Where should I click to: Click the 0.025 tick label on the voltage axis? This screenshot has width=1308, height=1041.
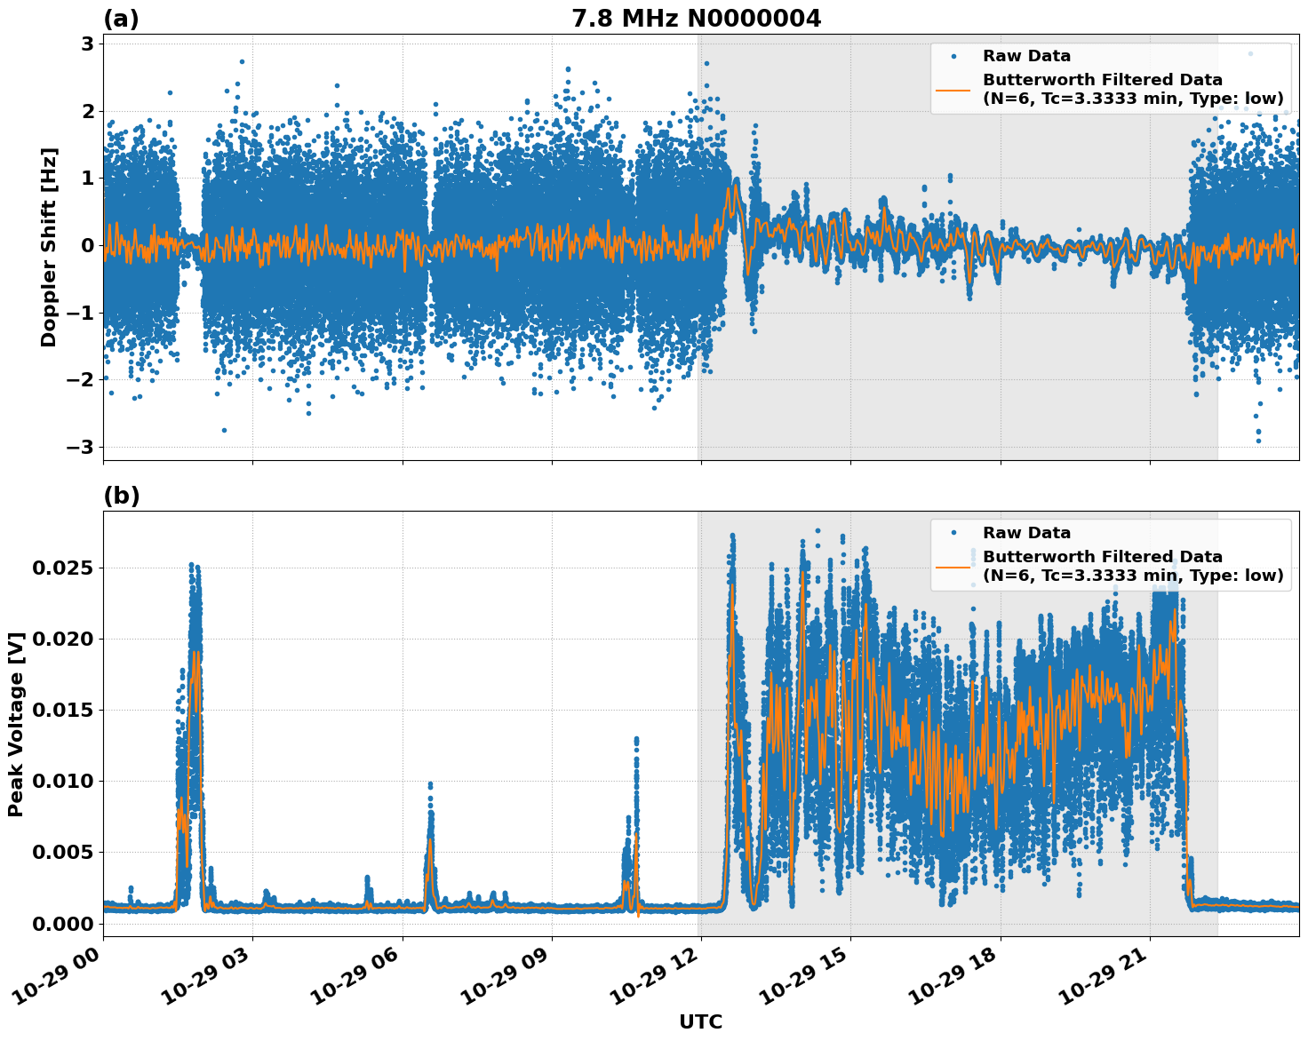[x=64, y=566]
